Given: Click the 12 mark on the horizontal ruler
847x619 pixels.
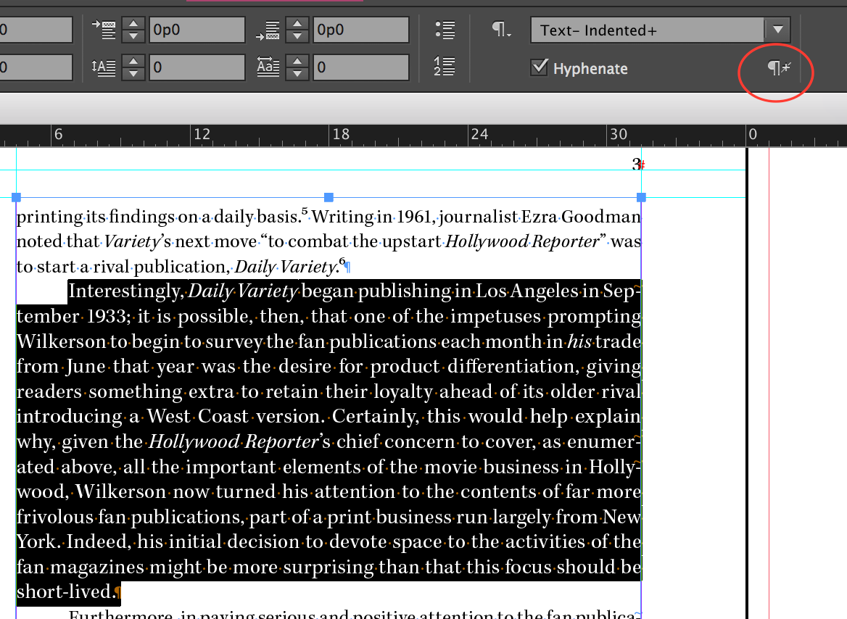Looking at the screenshot, I should pyautogui.click(x=202, y=134).
